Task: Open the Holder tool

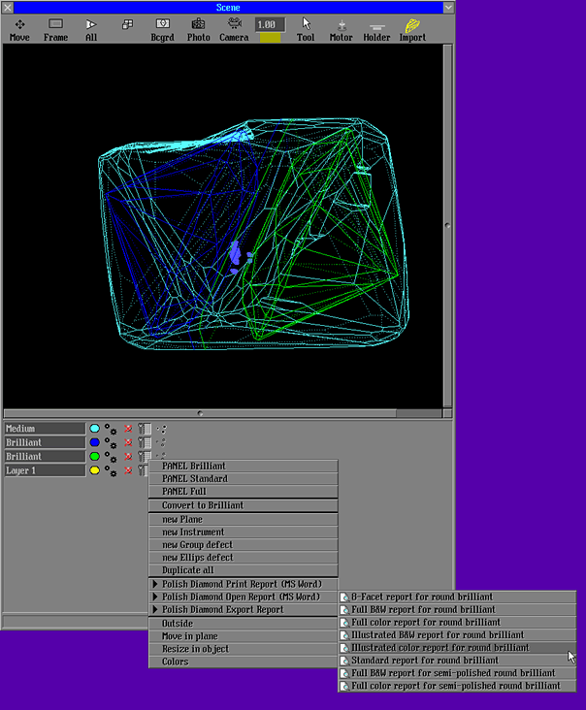Action: [x=376, y=29]
